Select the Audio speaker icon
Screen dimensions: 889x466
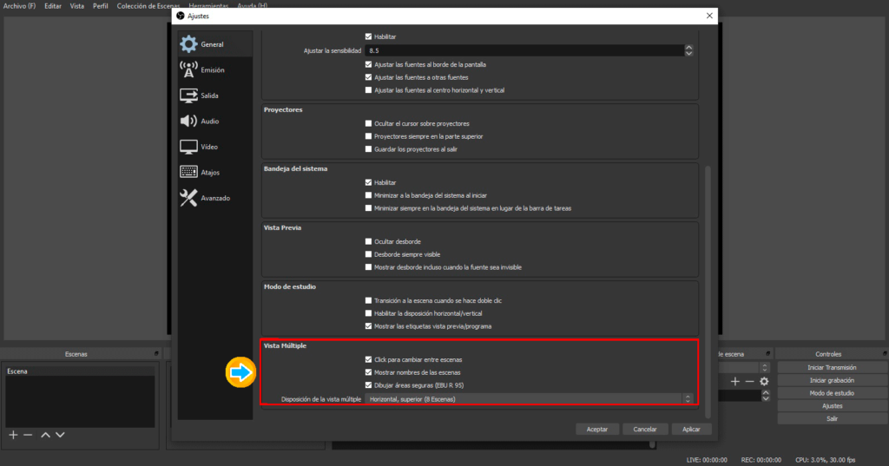(188, 121)
